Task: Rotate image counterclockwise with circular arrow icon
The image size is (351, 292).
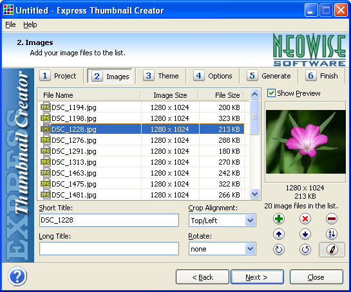Action: pos(305,250)
